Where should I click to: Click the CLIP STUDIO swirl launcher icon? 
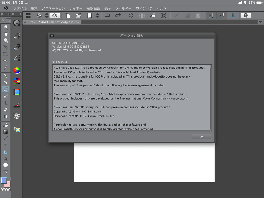tap(55, 15)
